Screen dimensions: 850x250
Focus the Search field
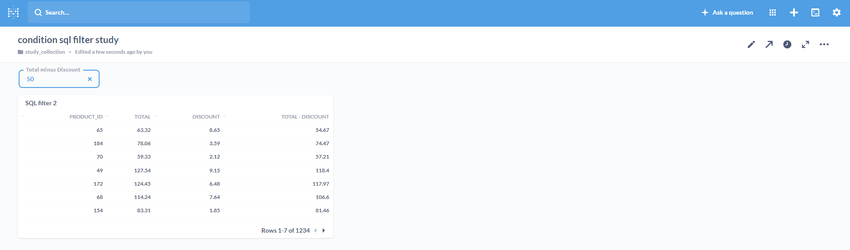coord(139,12)
